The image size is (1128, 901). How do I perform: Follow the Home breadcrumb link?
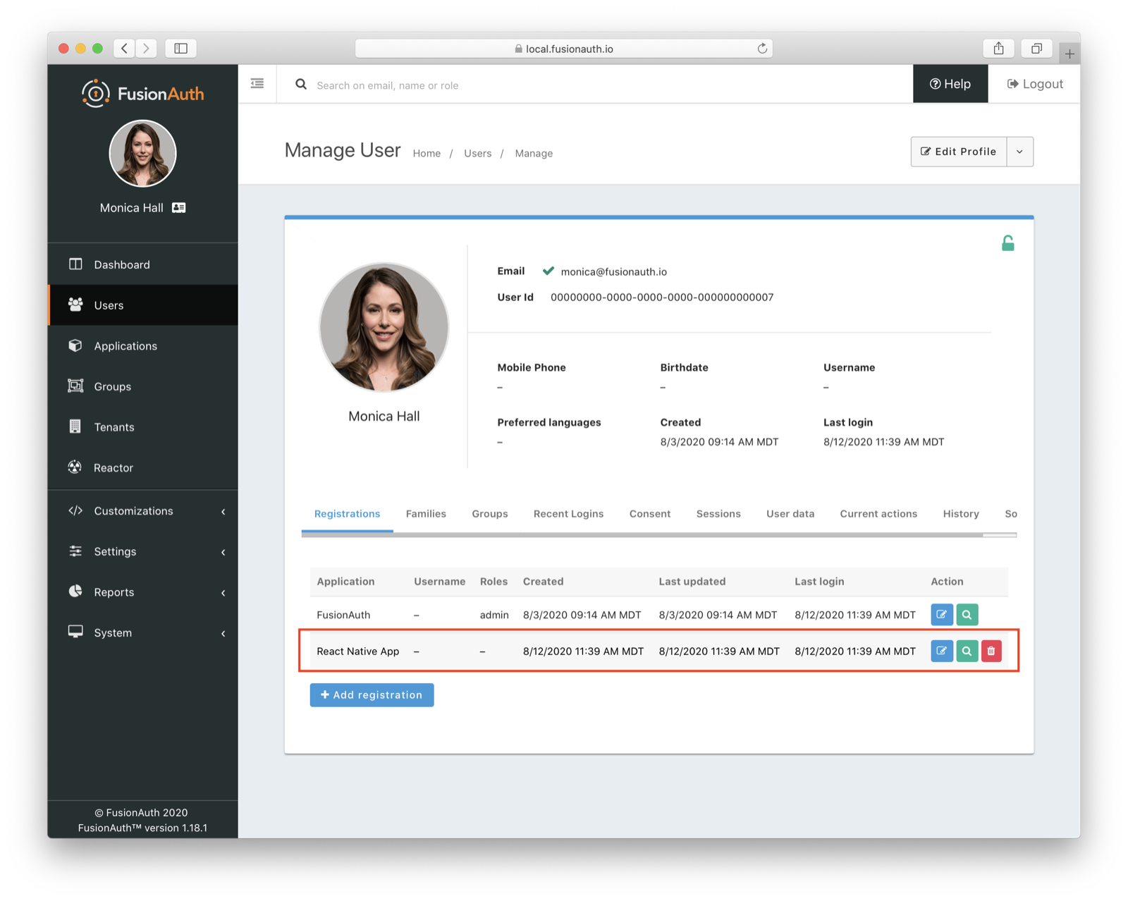pyautogui.click(x=427, y=153)
